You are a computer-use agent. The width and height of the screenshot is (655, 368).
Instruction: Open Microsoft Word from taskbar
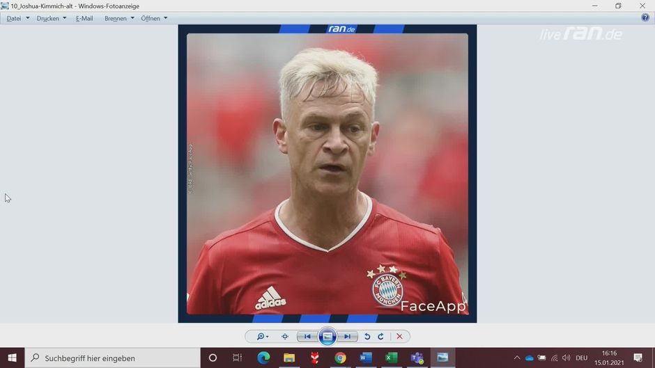pyautogui.click(x=366, y=358)
